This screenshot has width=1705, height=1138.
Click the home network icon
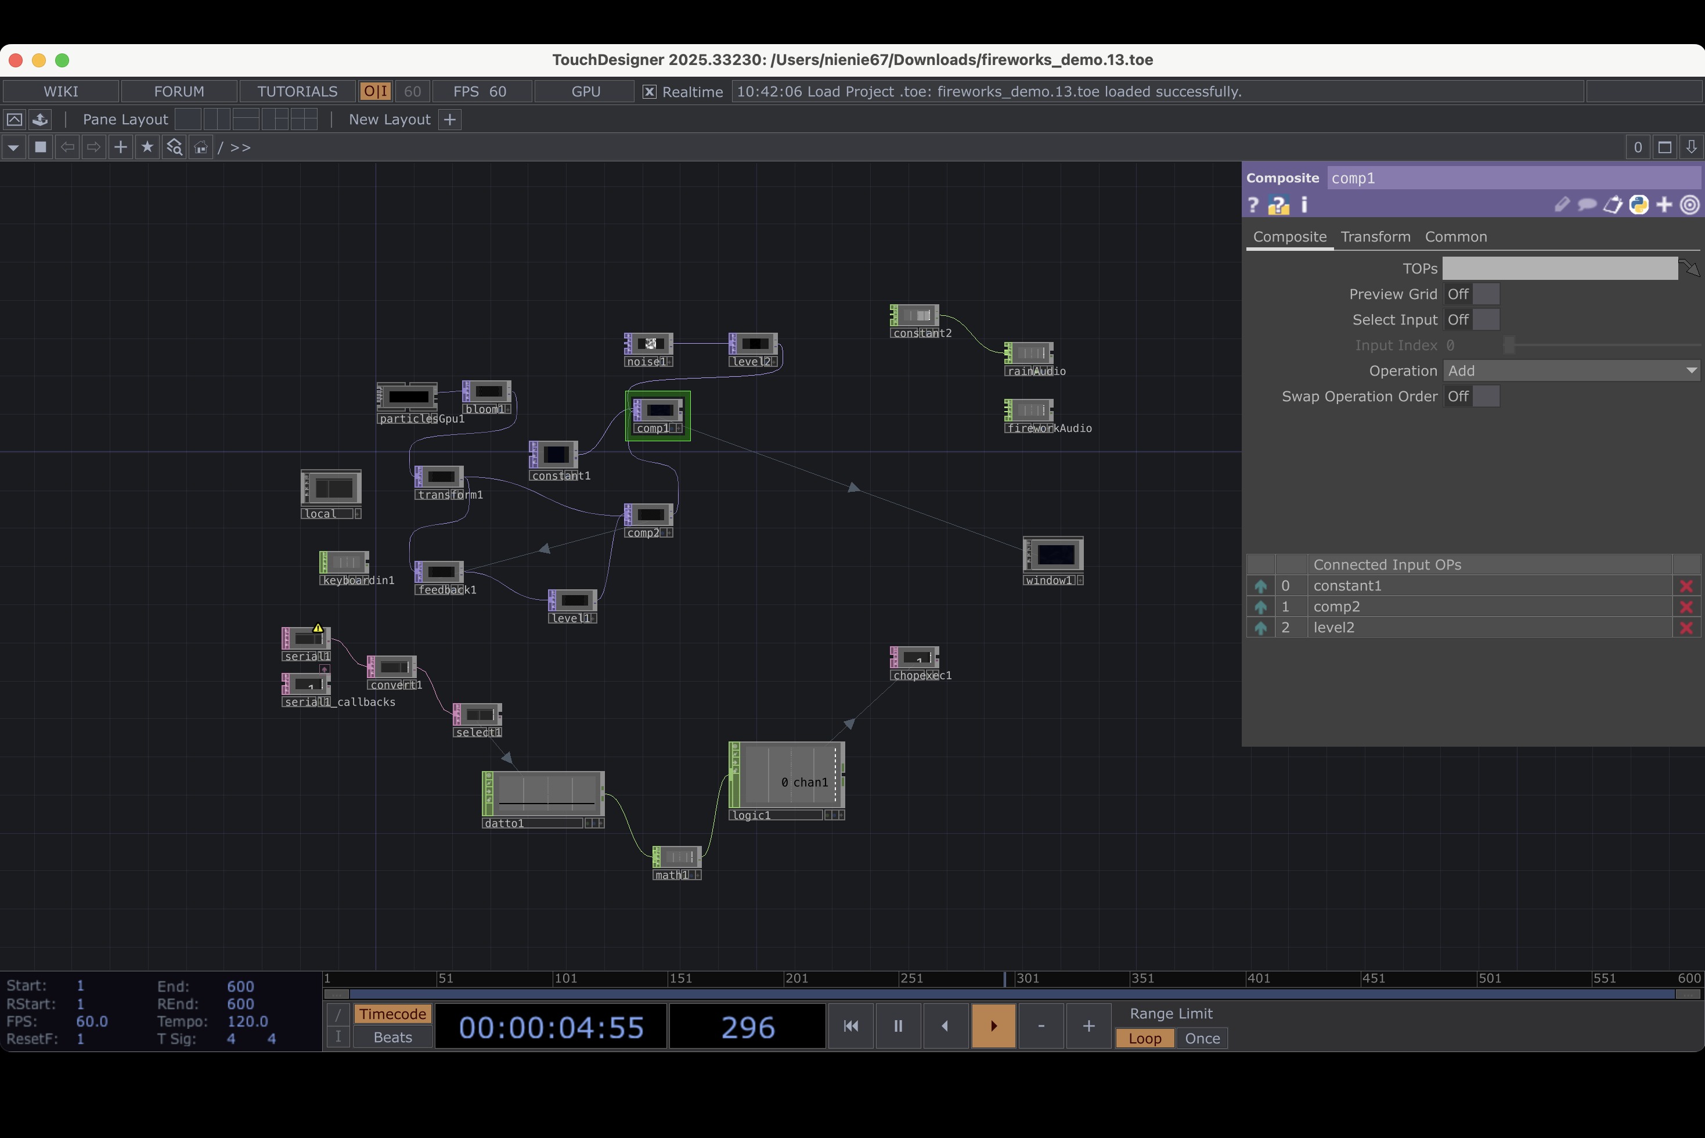coord(200,147)
